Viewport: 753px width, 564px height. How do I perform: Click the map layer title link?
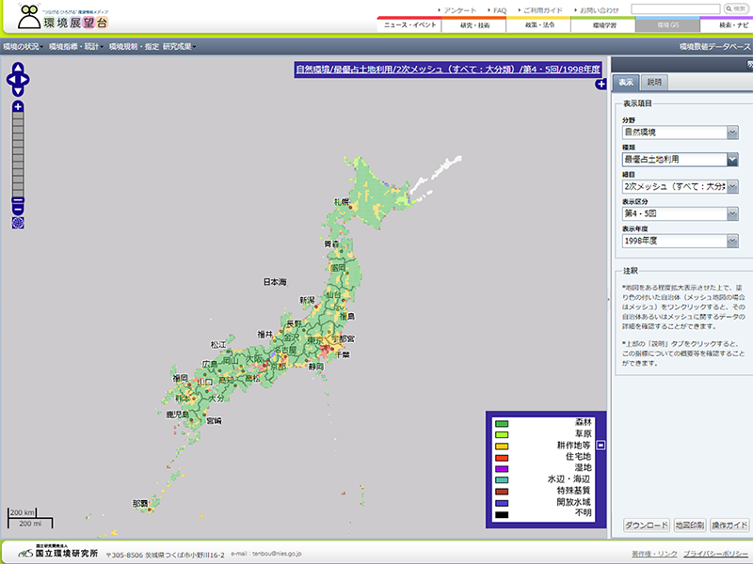point(448,69)
